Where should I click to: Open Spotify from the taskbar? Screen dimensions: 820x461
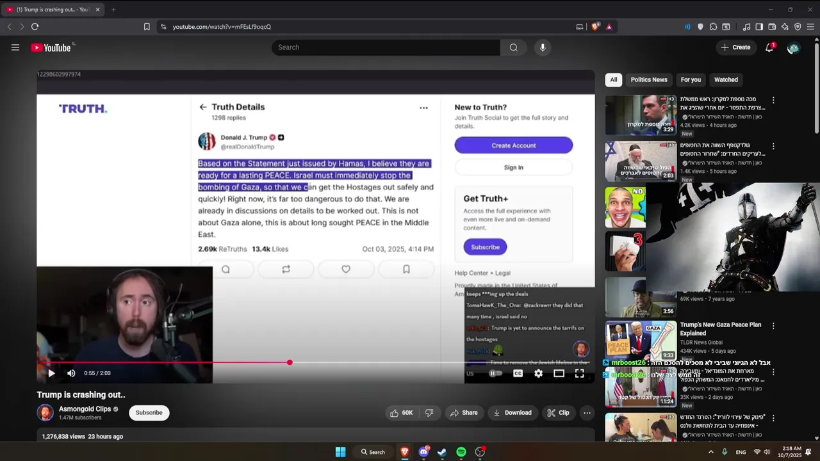tap(461, 452)
